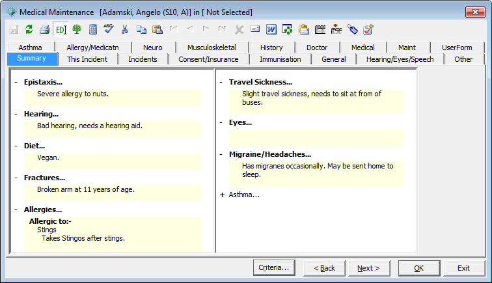Collapse the Hearing section
492x283 pixels.
(16, 114)
